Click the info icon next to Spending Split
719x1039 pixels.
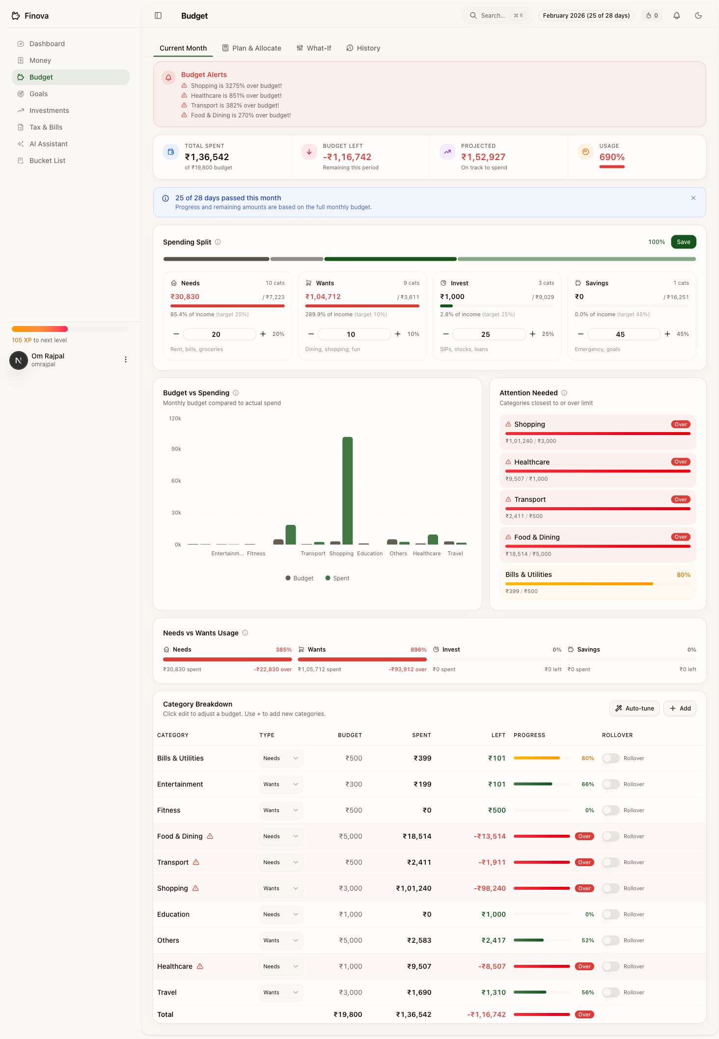point(218,242)
